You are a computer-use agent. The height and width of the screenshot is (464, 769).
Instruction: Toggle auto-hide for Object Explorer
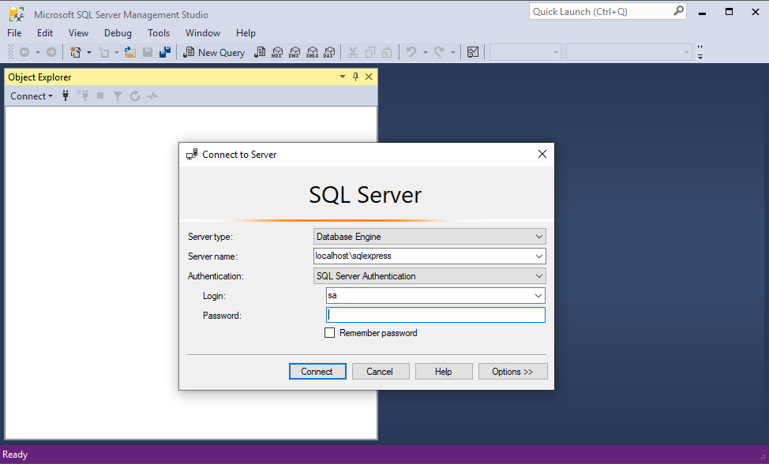click(x=354, y=77)
